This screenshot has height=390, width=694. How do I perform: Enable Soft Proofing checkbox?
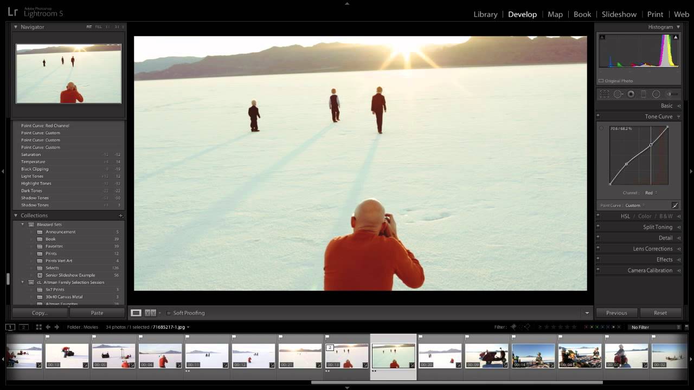169,313
